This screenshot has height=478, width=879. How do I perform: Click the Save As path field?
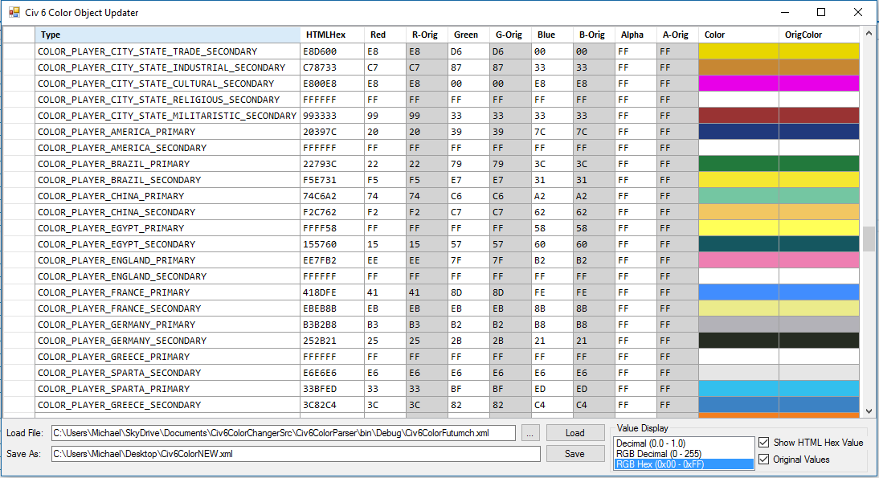pyautogui.click(x=296, y=454)
